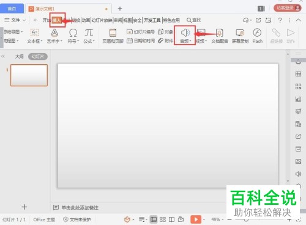Open the 视频 dropdown arrow
Image resolution: width=306 pixels, height=225 pixels.
(206, 41)
